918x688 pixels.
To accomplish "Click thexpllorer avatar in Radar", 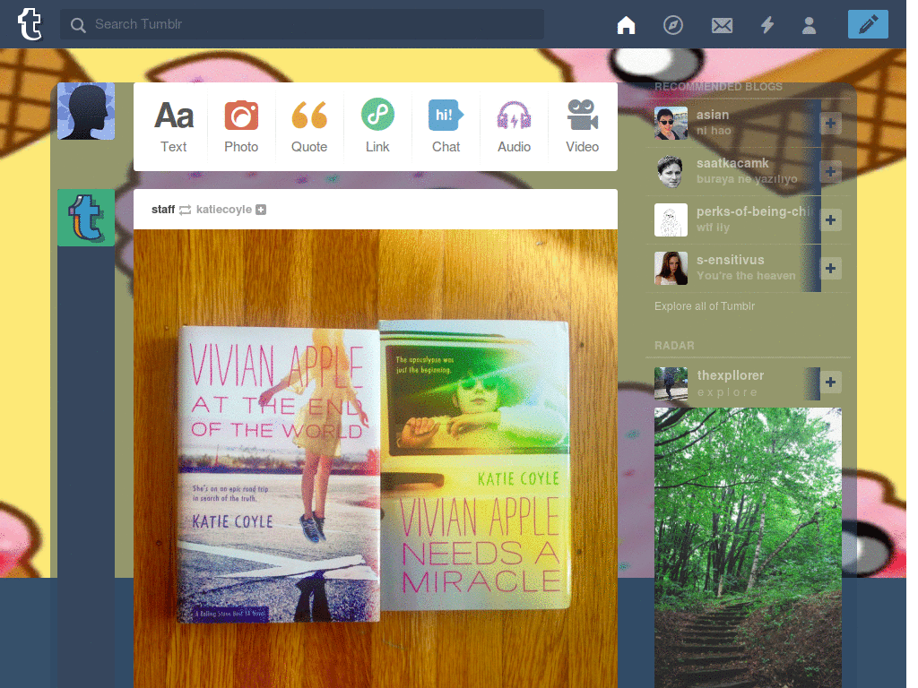I will (x=671, y=383).
